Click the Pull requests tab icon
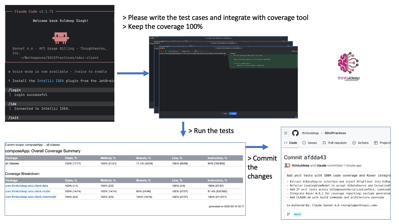The width and height of the screenshot is (399, 224). point(324,143)
